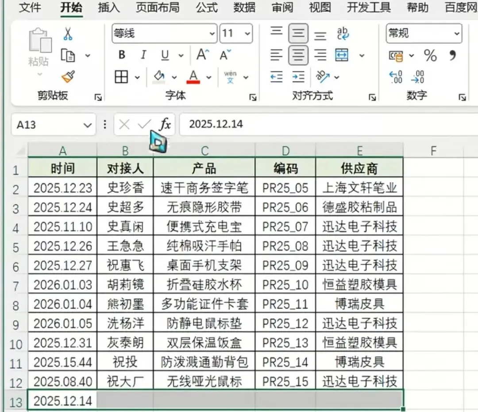This screenshot has width=478, height=412.
Task: Open 剪贴板 group dialog launcher
Action: (98, 97)
